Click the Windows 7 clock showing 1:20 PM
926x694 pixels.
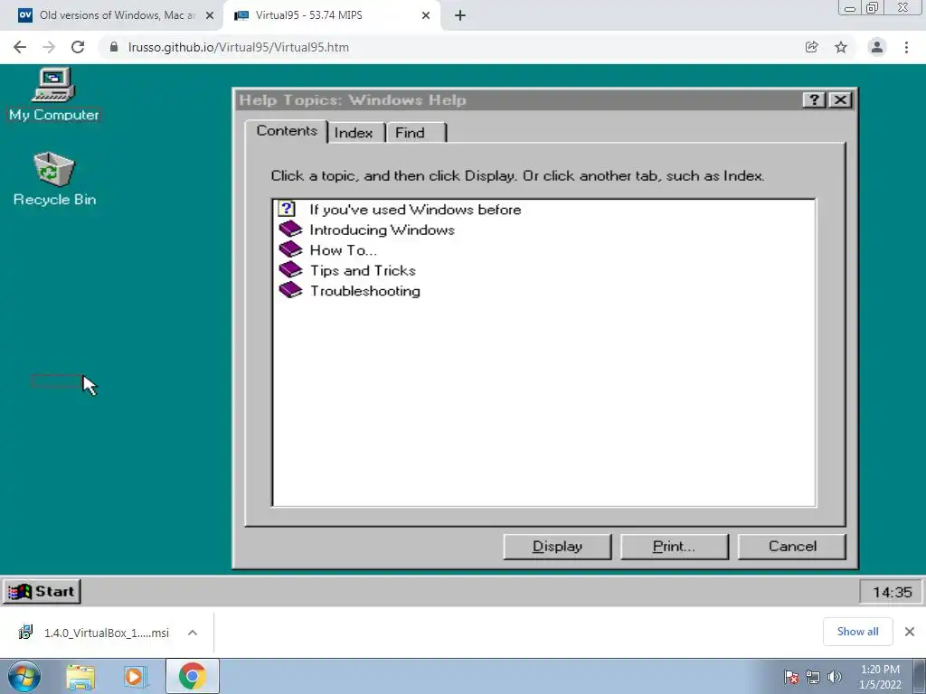880,677
